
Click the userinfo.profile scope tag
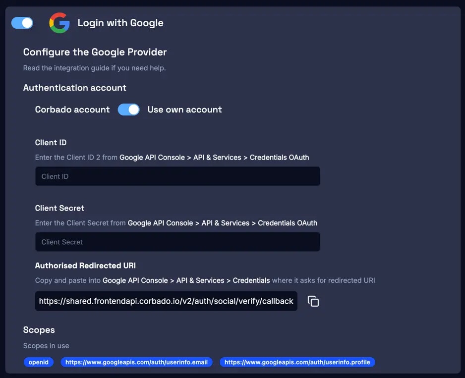(x=297, y=362)
